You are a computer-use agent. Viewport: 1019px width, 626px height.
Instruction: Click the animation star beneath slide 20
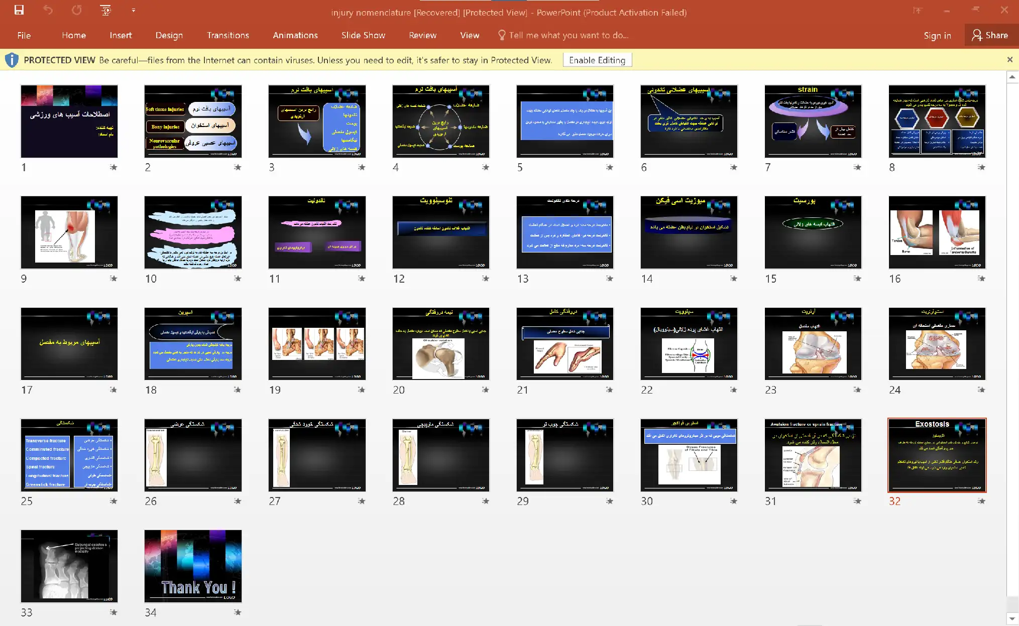pos(485,390)
